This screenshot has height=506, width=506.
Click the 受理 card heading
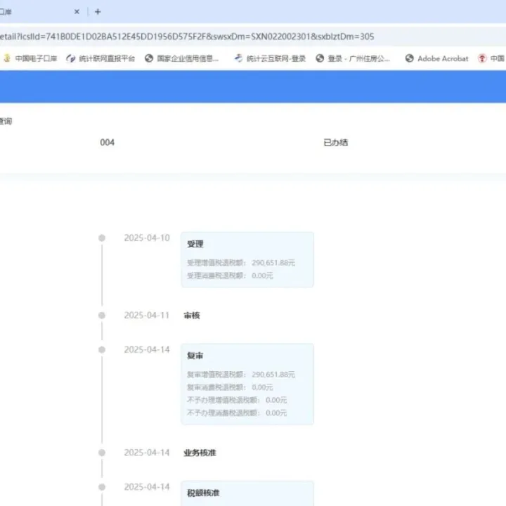tap(195, 244)
